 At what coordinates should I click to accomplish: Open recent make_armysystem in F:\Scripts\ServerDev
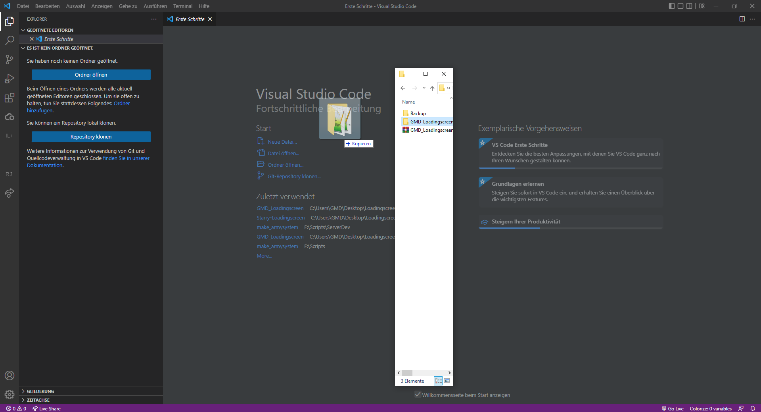[x=277, y=227]
